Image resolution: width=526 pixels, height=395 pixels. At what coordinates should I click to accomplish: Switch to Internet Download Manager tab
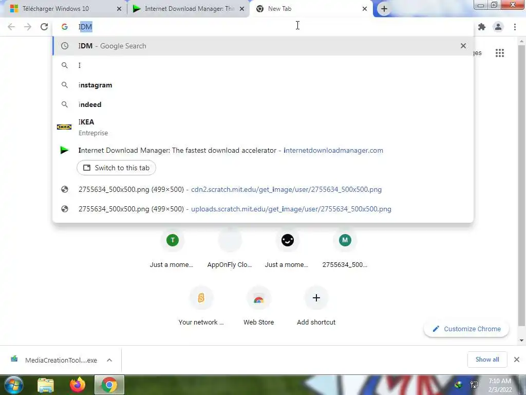click(190, 9)
